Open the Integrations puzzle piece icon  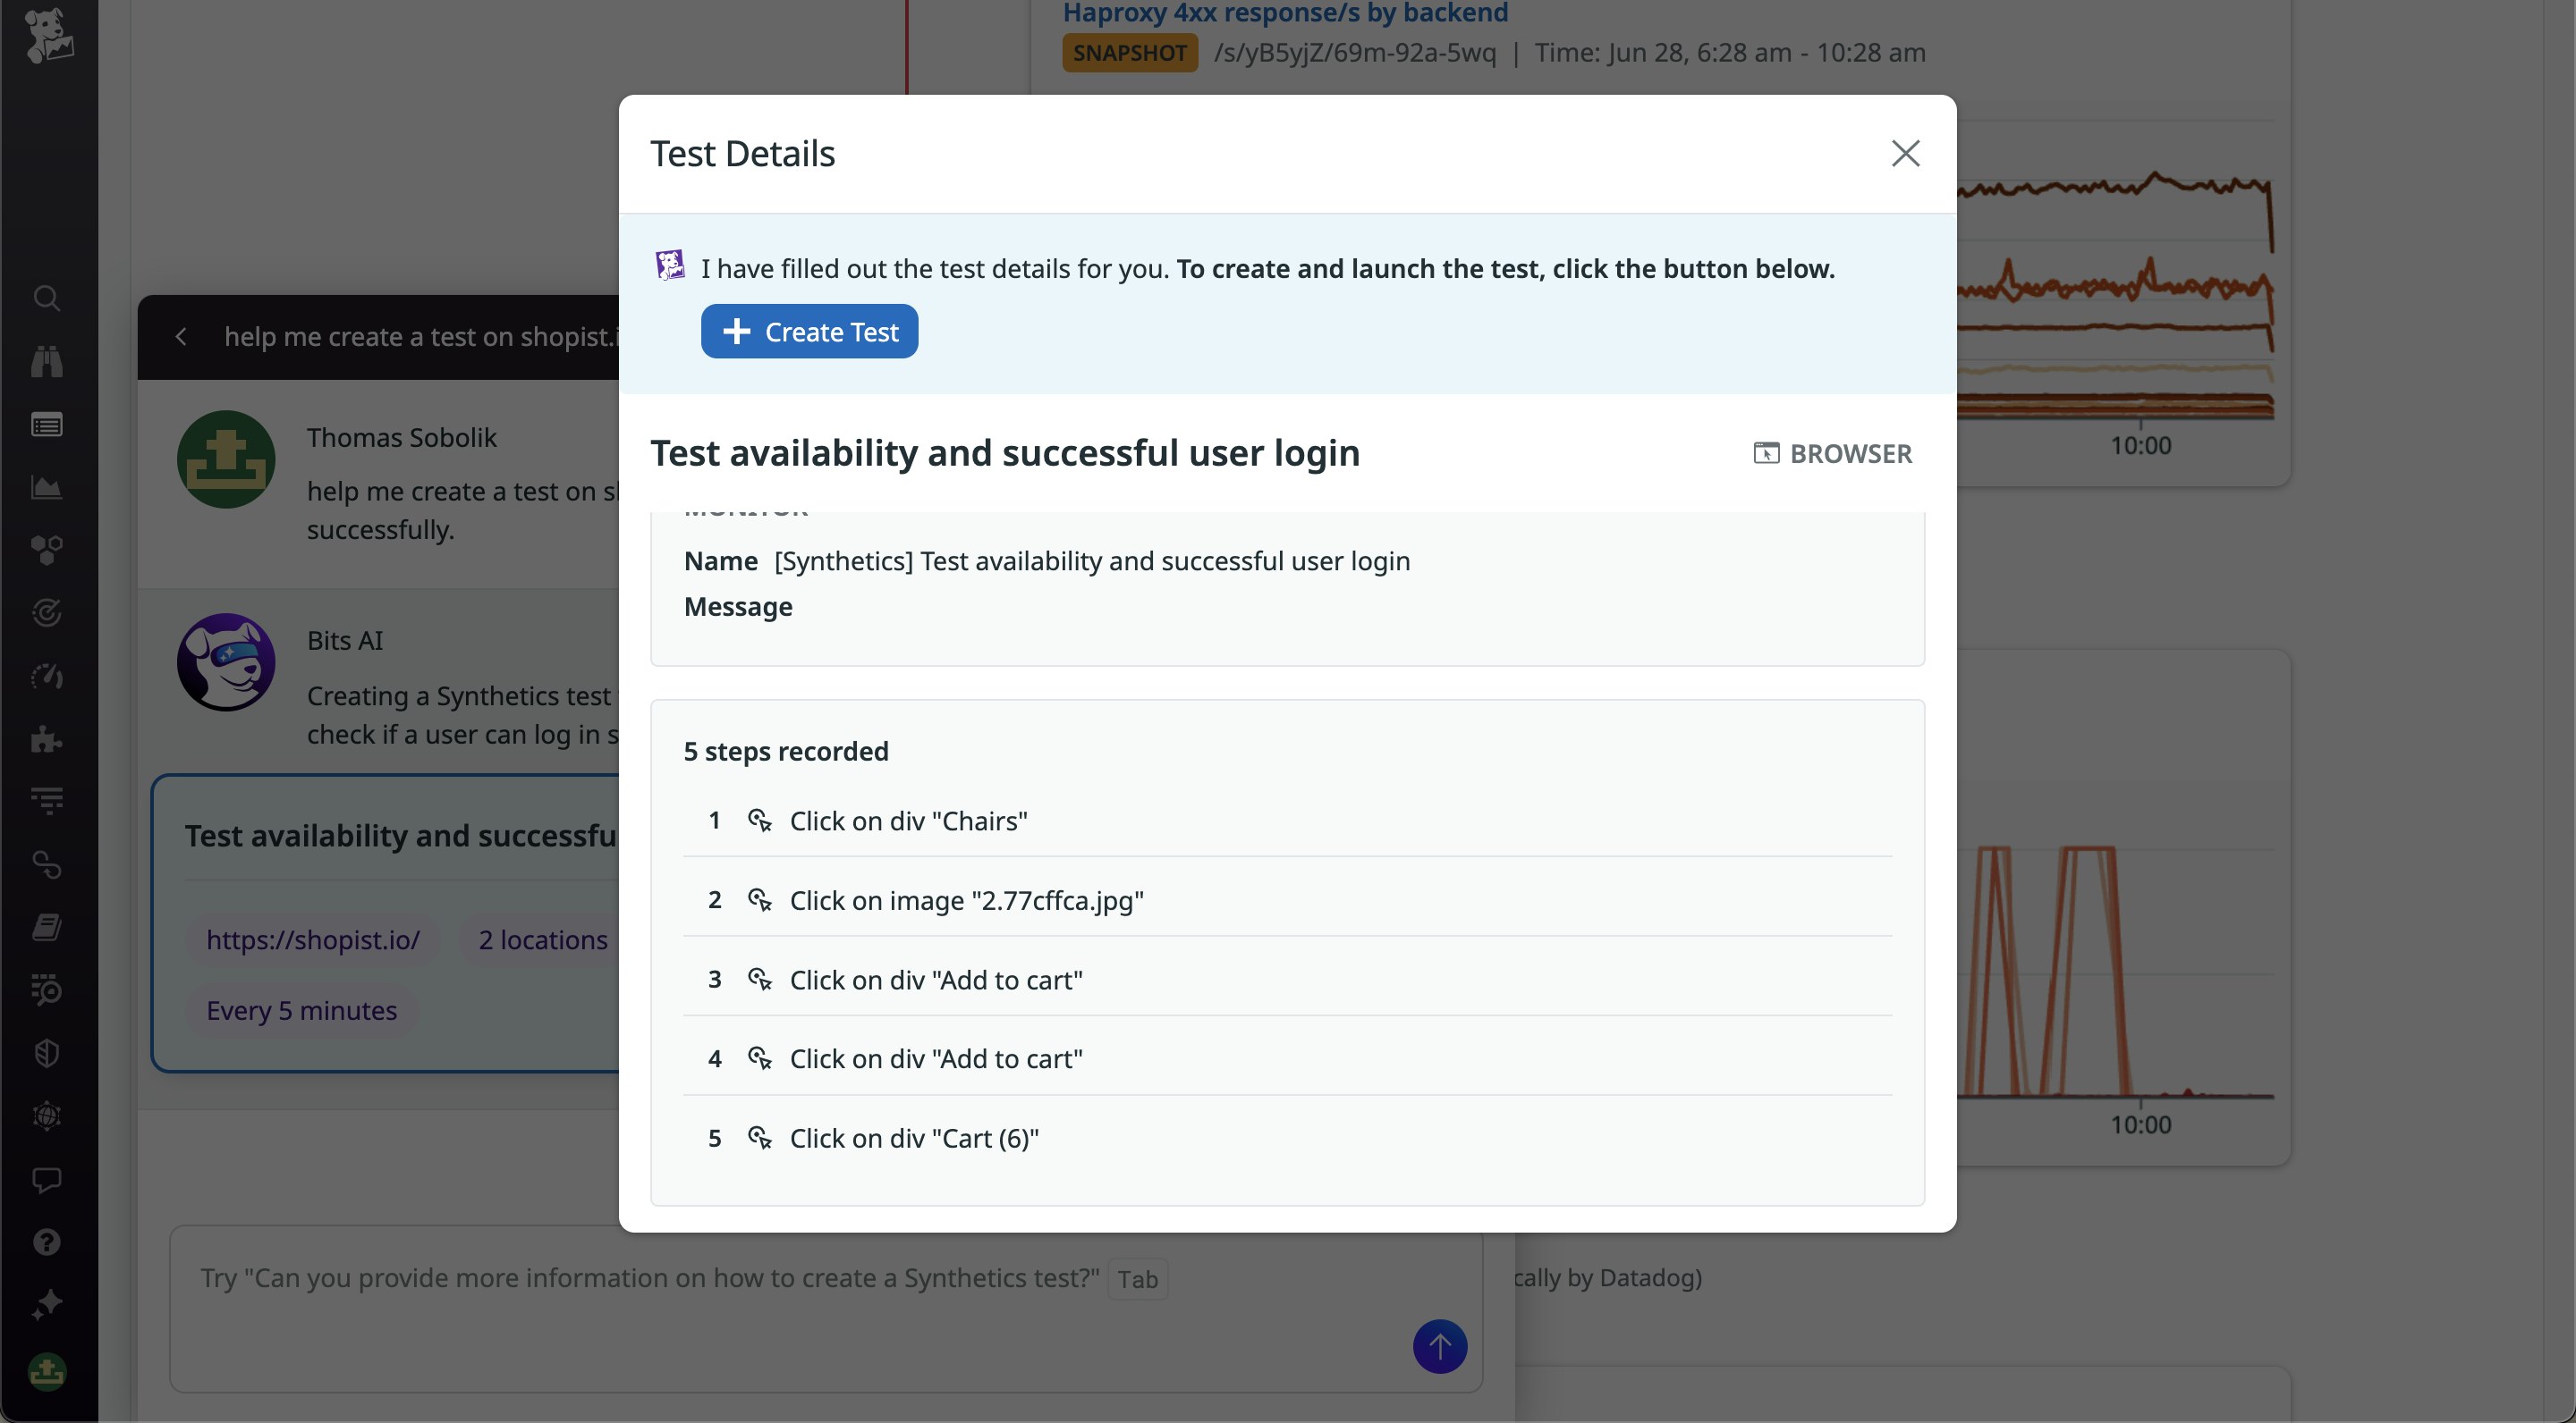coord(47,738)
